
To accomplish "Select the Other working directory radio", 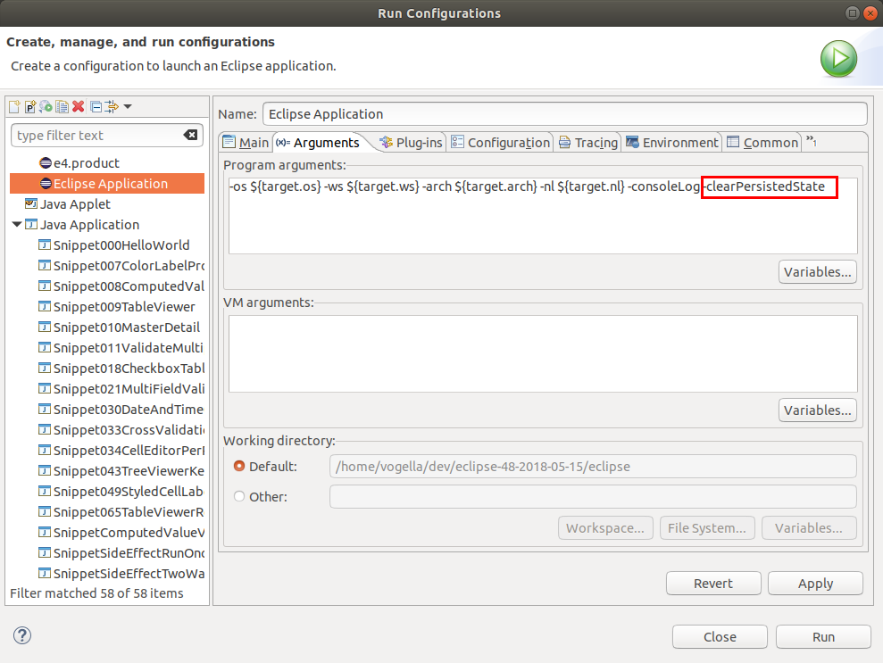I will pos(239,496).
